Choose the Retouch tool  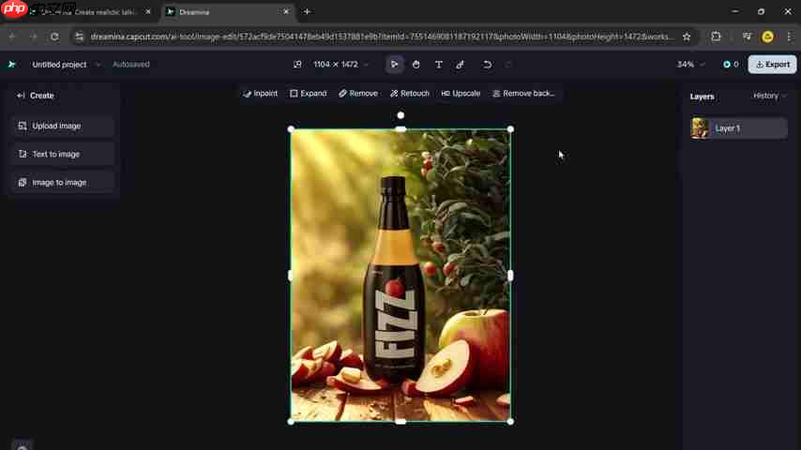(410, 94)
